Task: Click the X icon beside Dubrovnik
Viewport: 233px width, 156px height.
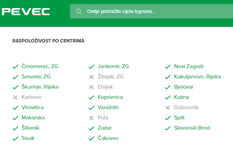Action: (168, 107)
